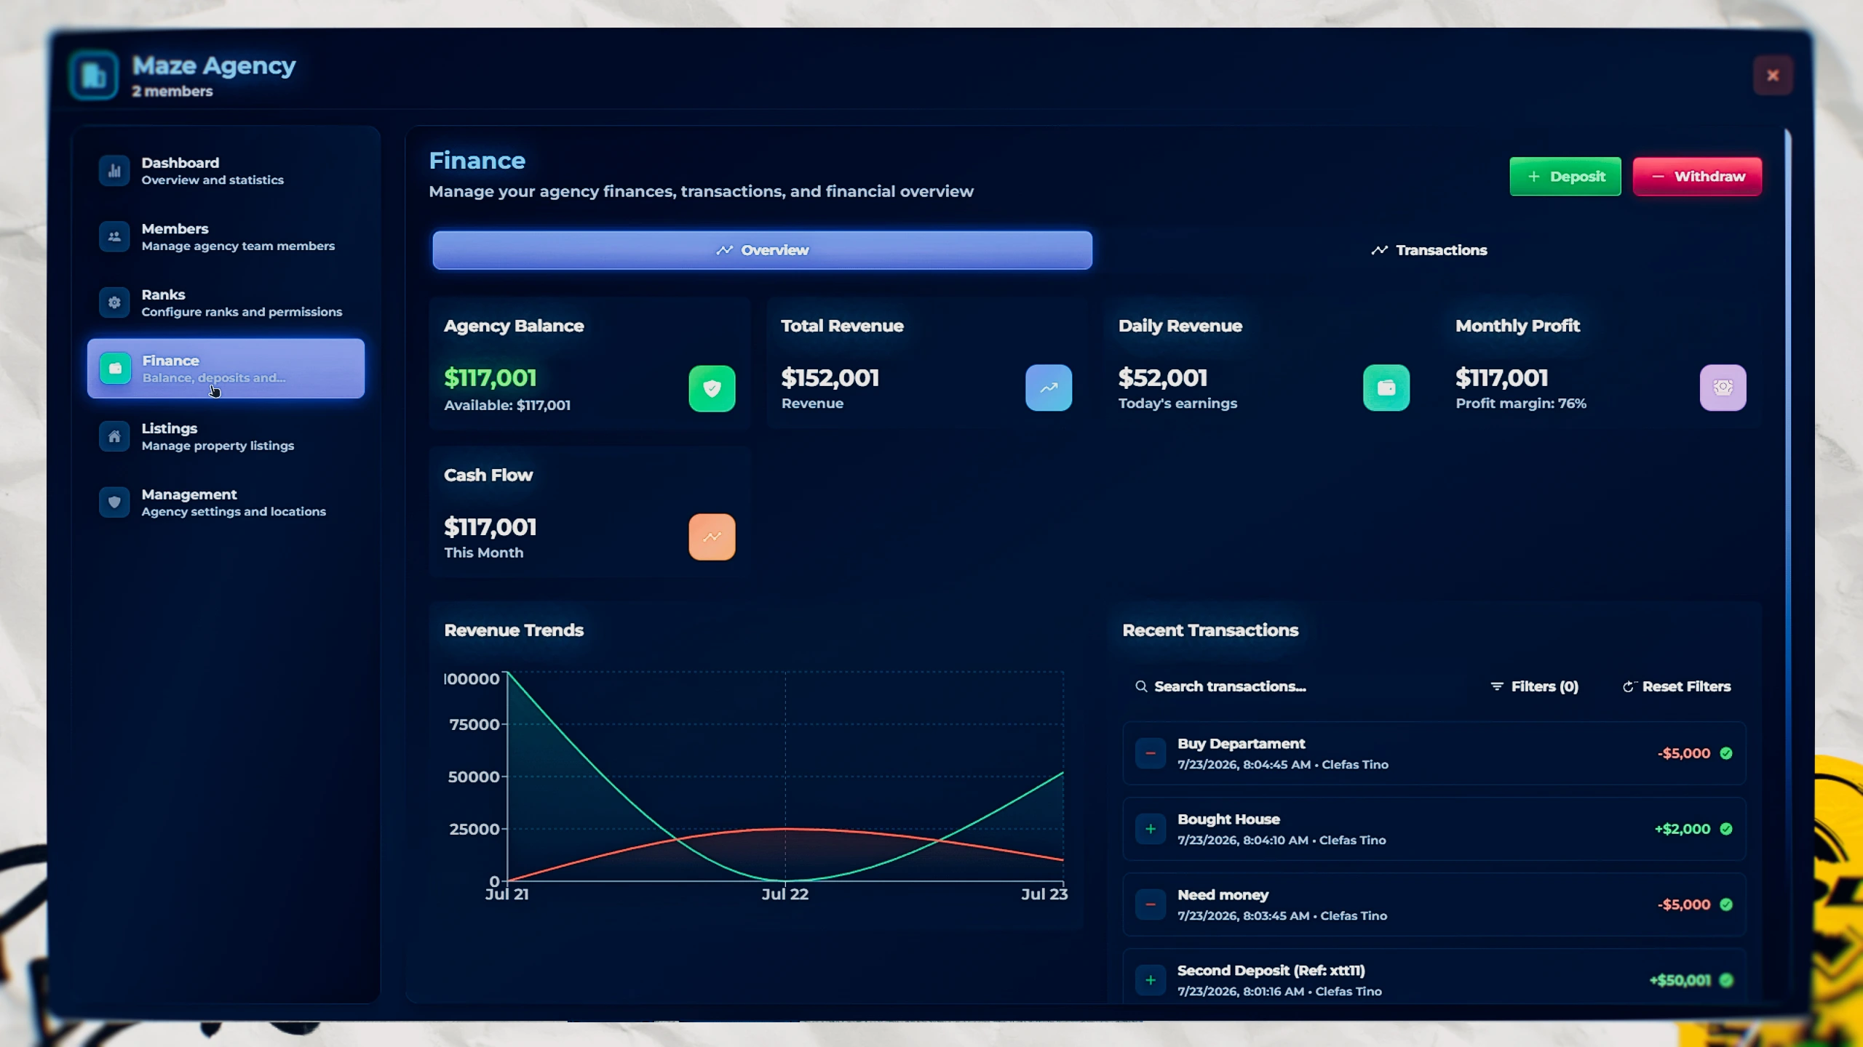Open the Members sidebar section
1863x1047 pixels.
[x=226, y=237]
